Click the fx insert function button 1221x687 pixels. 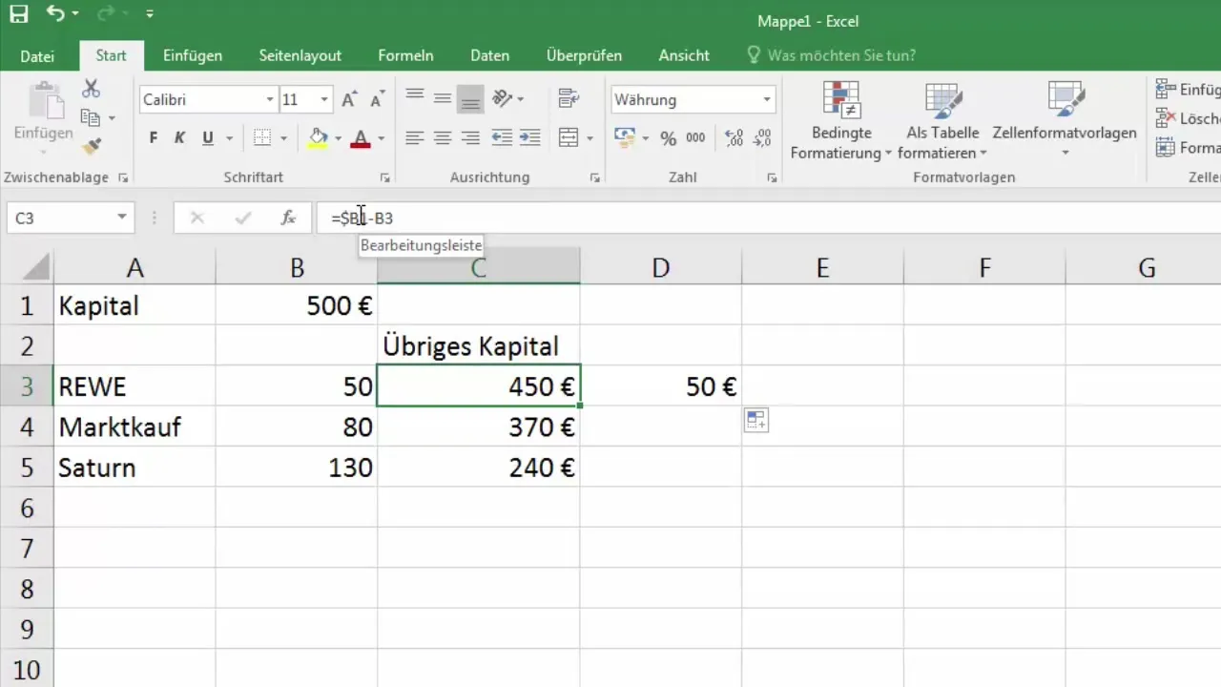pyautogui.click(x=288, y=218)
